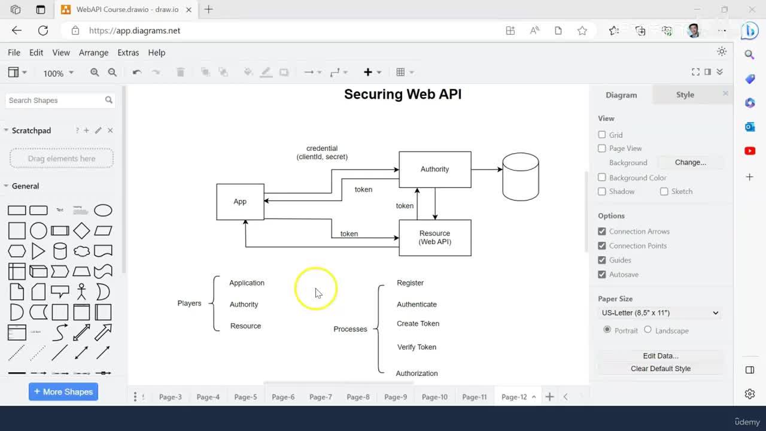Open the 100% zoom level dropdown

(58, 73)
